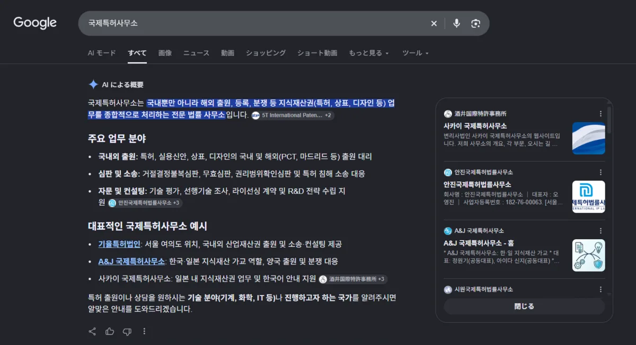Open the 酒井国際特許事務所 +3 source chip
This screenshot has width=636, height=345.
[x=353, y=279]
